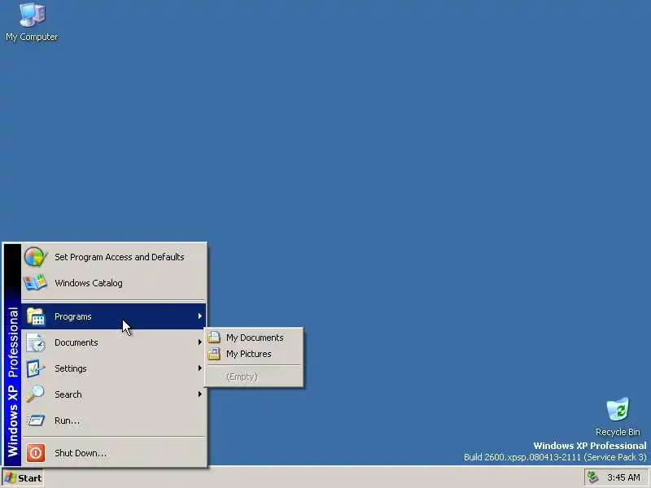Choose the Documents menu entry
Image resolution: width=651 pixels, height=488 pixels.
(114, 342)
